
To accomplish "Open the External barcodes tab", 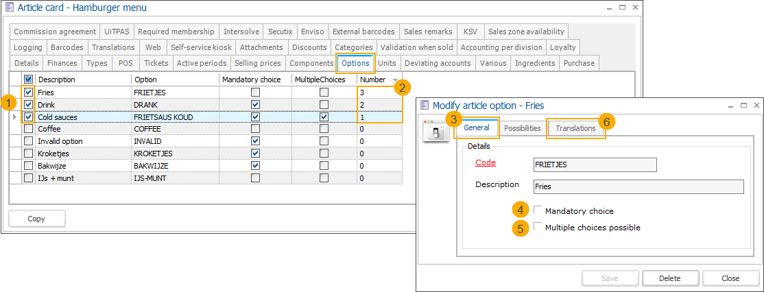I will (363, 32).
